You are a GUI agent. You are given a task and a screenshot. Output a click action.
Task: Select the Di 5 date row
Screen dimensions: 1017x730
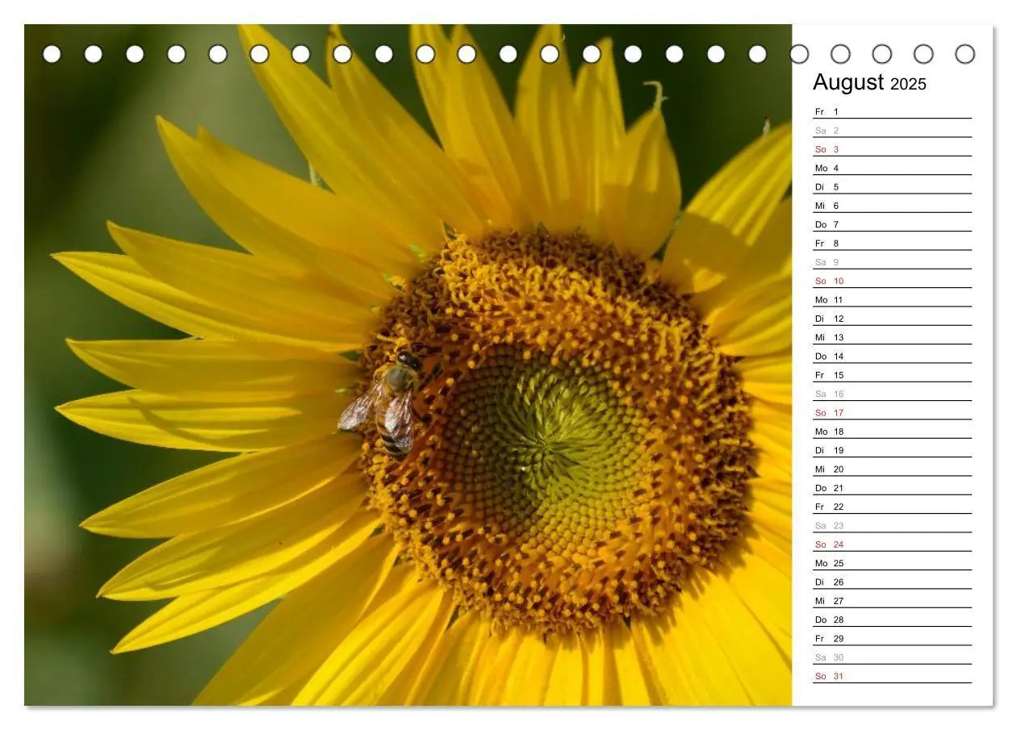tap(892, 186)
